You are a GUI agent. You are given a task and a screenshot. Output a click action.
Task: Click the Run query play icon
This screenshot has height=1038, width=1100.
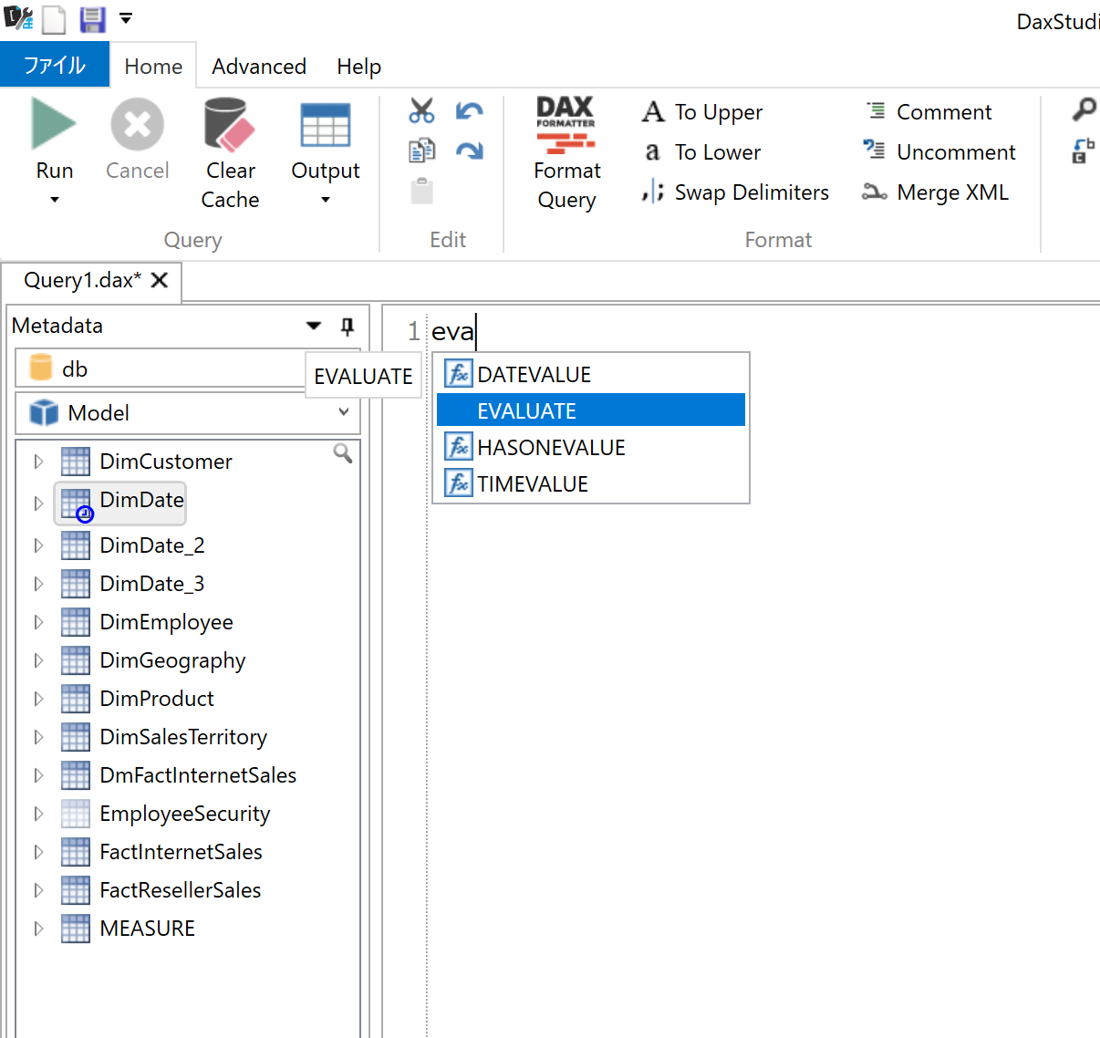54,124
